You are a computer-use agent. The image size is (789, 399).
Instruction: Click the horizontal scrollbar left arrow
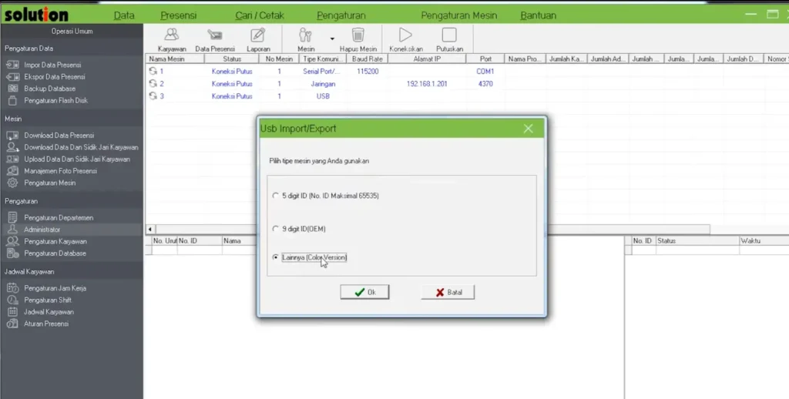pos(150,230)
